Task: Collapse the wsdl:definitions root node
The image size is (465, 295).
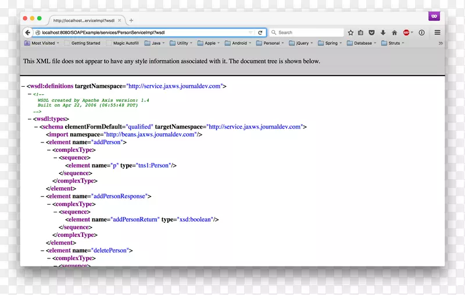Action: [x=23, y=86]
